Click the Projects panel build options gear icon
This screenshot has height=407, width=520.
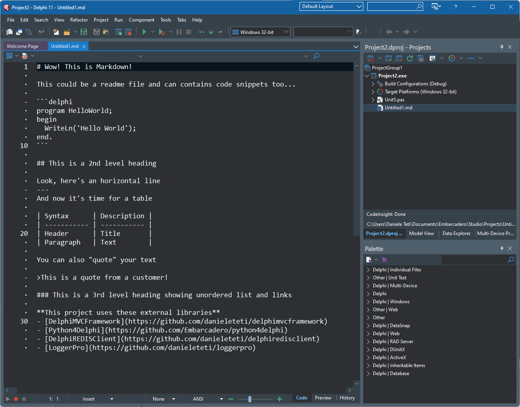pos(433,58)
